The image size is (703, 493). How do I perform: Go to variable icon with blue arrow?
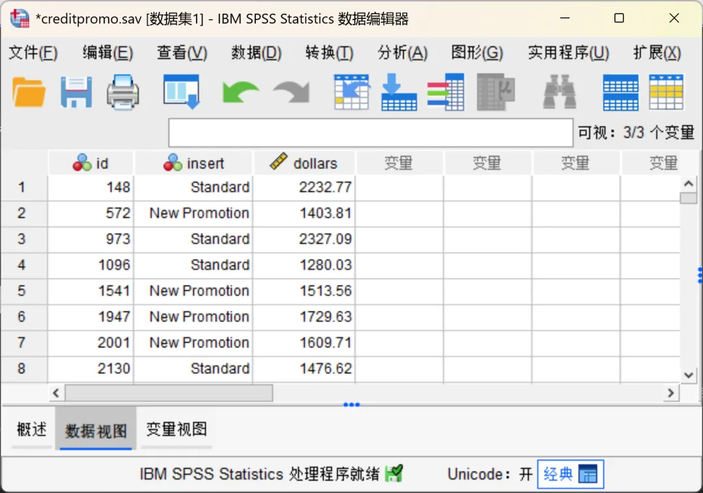(398, 92)
